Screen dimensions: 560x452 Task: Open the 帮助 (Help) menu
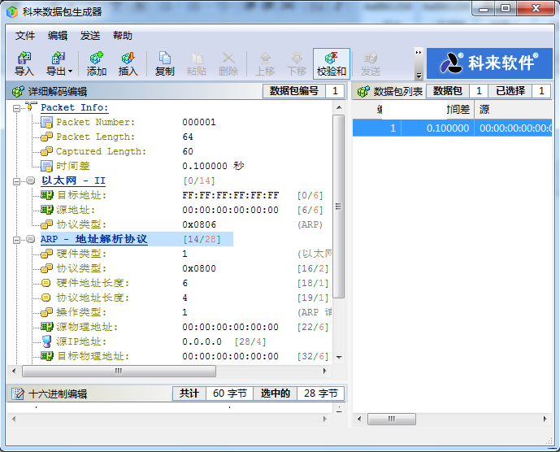123,36
